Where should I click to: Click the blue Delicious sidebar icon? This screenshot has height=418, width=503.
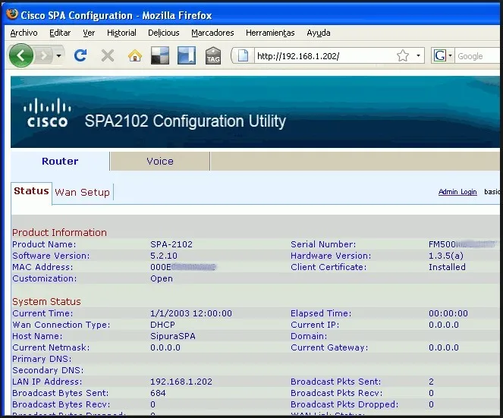187,55
